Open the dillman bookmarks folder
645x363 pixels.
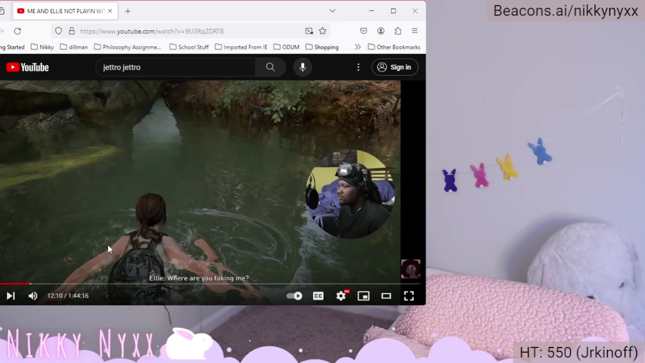click(x=74, y=47)
